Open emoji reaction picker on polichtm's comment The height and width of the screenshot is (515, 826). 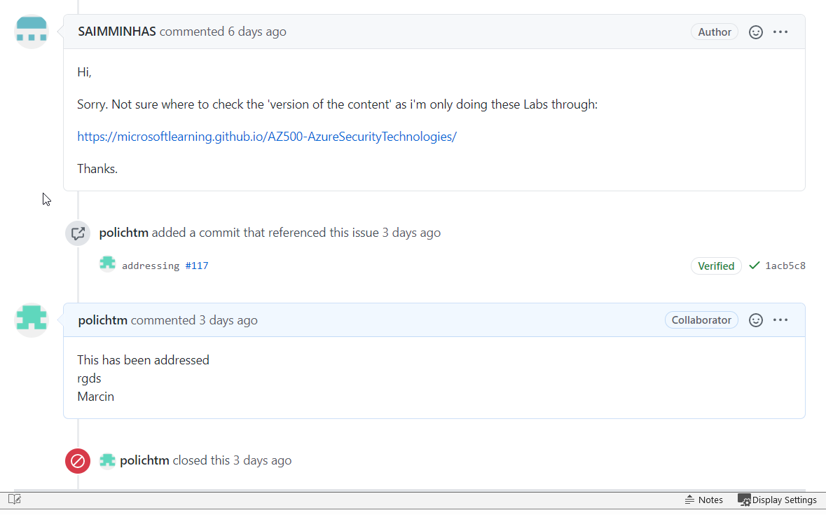(755, 320)
